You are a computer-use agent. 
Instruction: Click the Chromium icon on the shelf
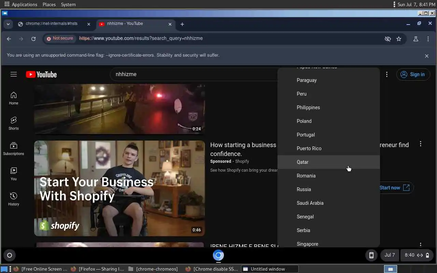[x=218, y=255]
